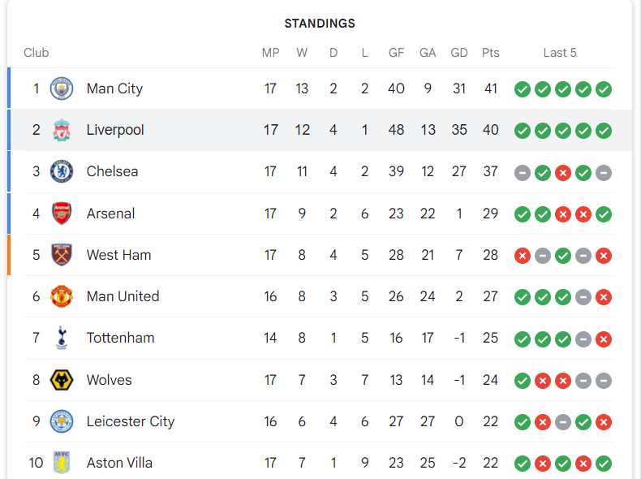The height and width of the screenshot is (479, 641).
Task: Click the STANDINGS heading
Action: 320,24
